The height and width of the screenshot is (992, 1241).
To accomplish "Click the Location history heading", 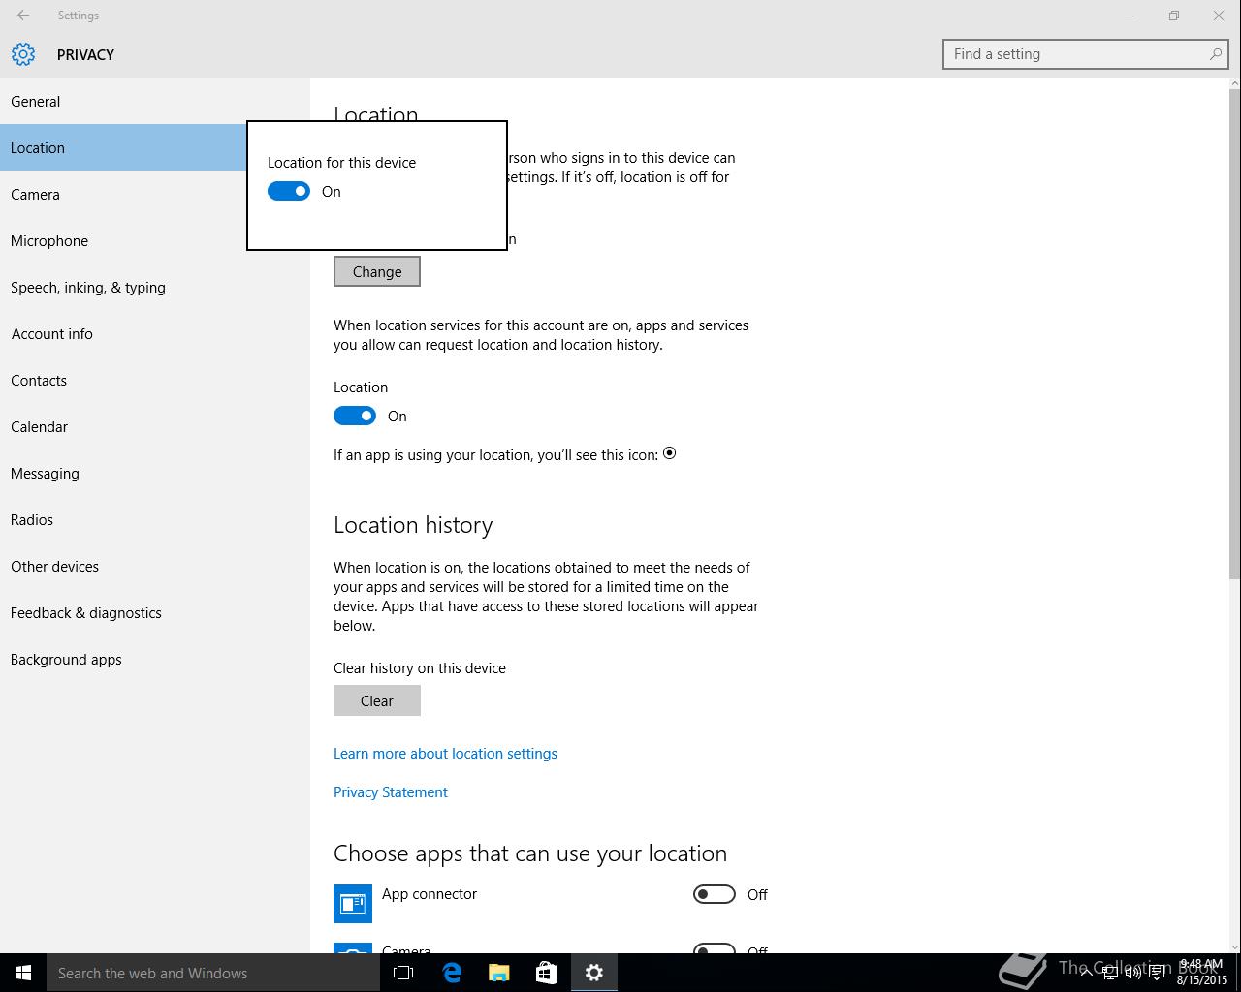I will [413, 525].
